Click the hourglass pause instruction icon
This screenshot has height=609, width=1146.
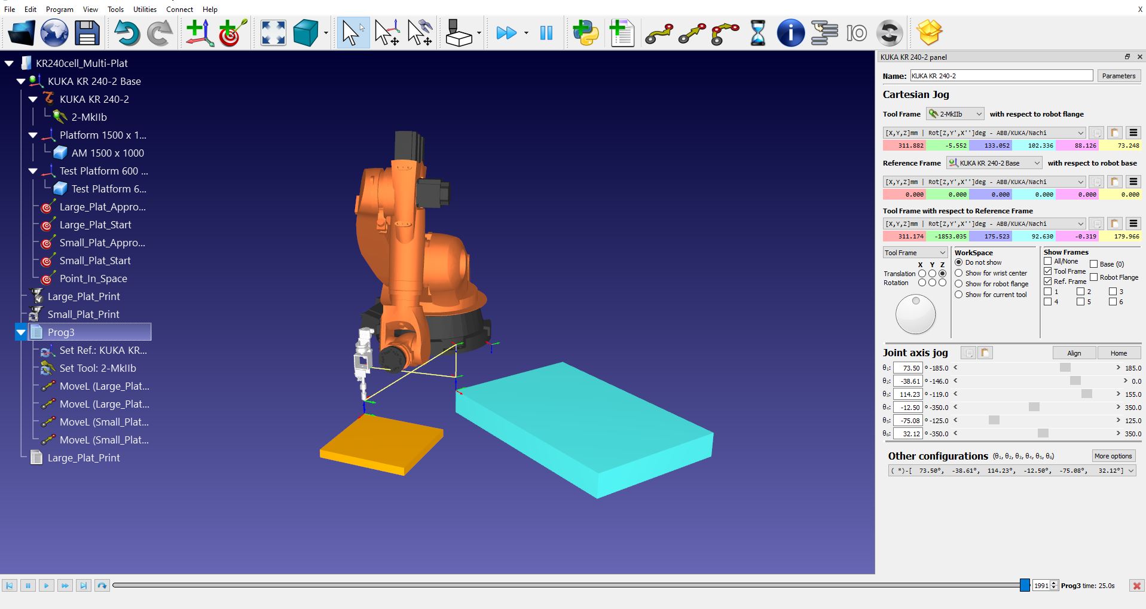point(757,33)
